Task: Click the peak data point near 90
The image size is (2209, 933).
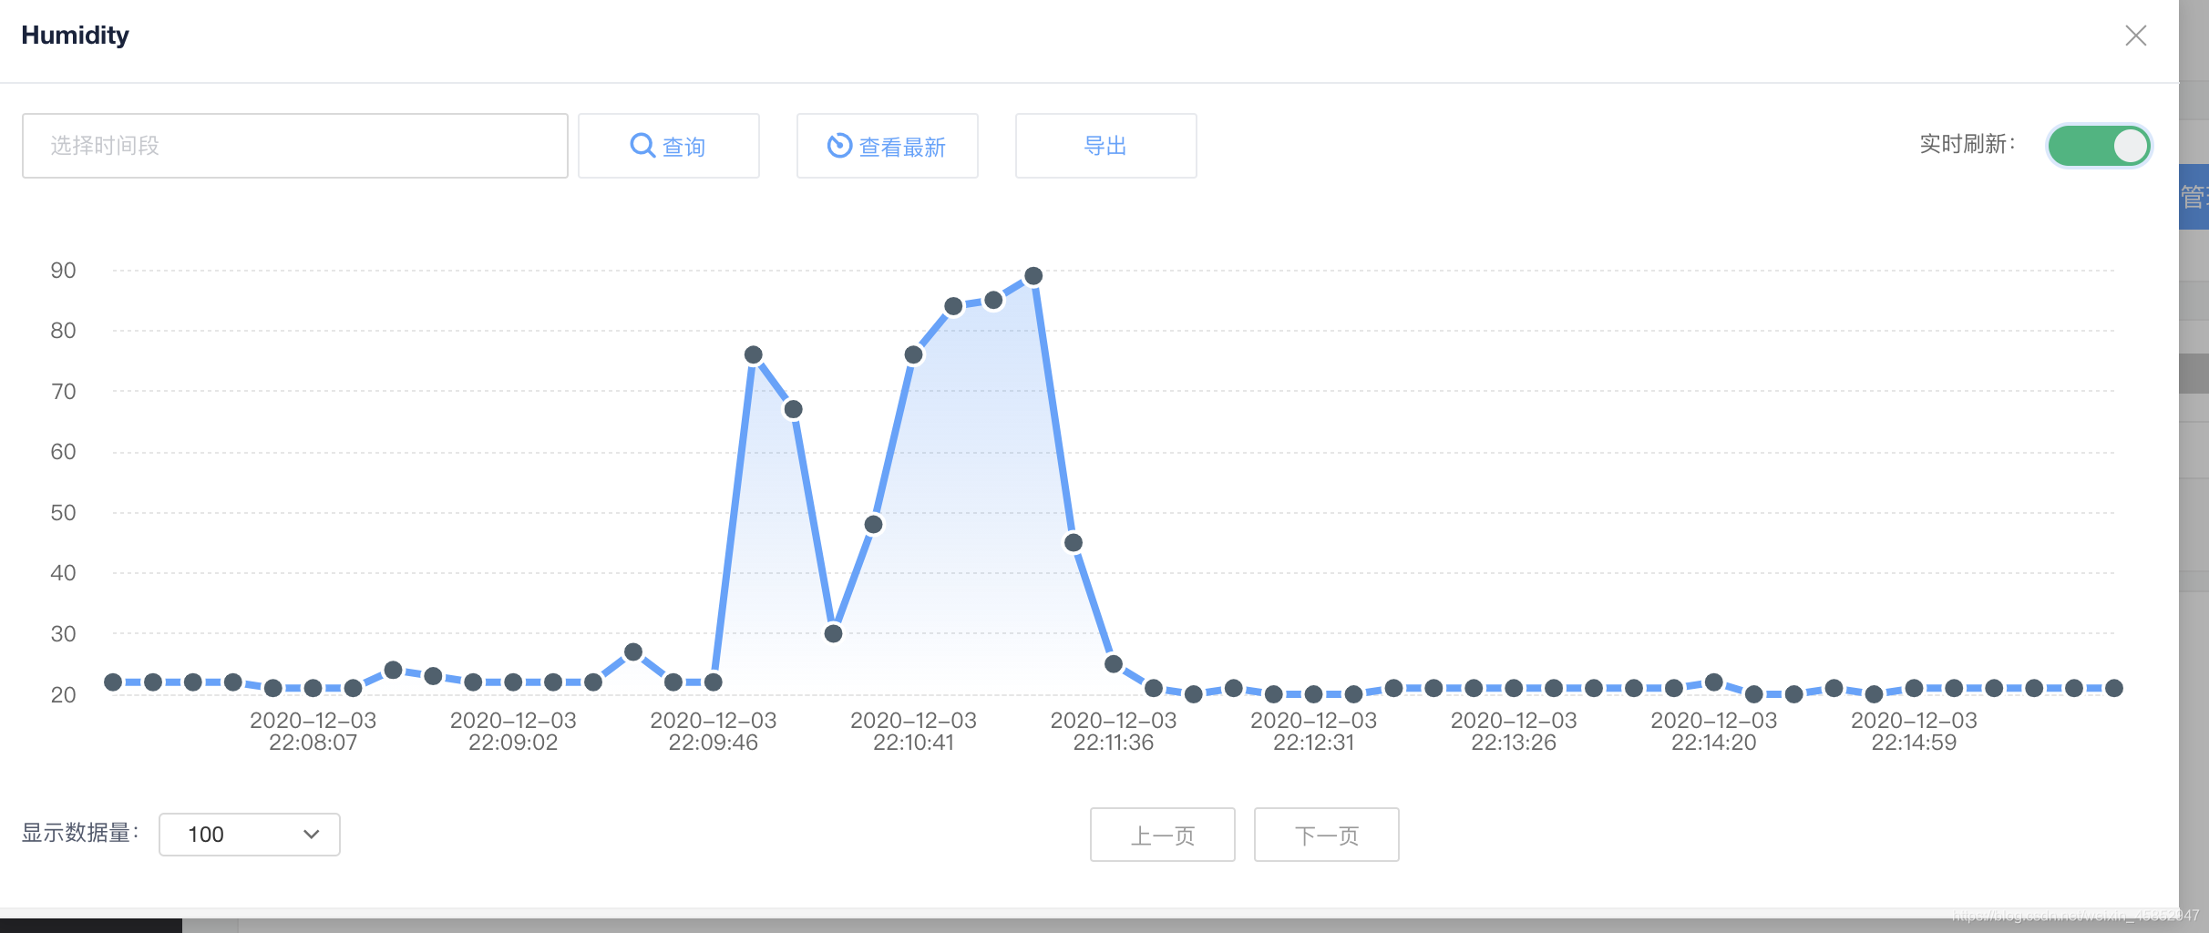Action: [x=1033, y=276]
